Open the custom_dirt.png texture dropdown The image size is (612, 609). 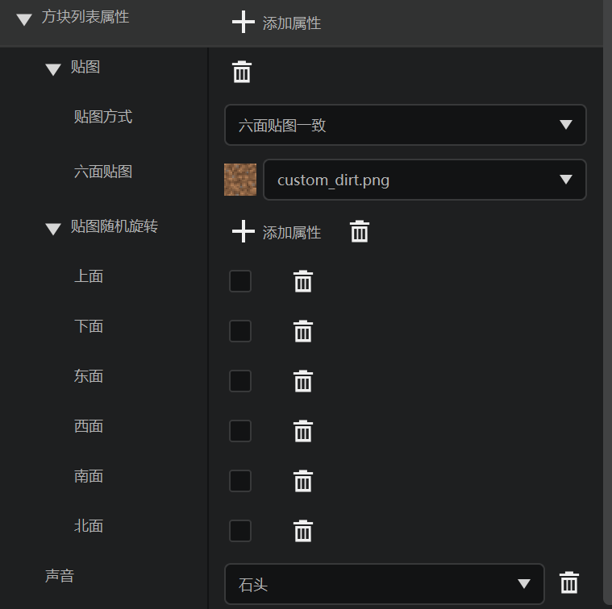(x=425, y=180)
